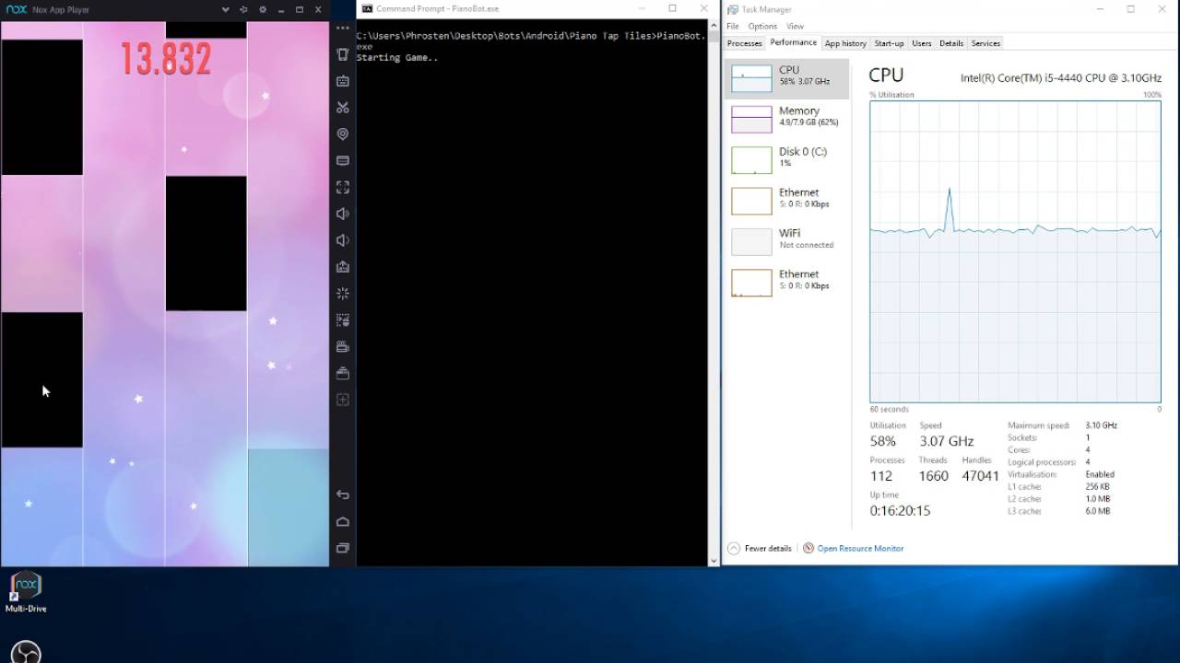Click the volume down icon in Nox
The width and height of the screenshot is (1180, 663).
click(343, 240)
